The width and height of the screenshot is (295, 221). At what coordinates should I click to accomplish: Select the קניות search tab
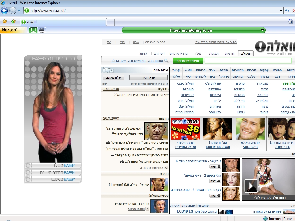(143, 53)
